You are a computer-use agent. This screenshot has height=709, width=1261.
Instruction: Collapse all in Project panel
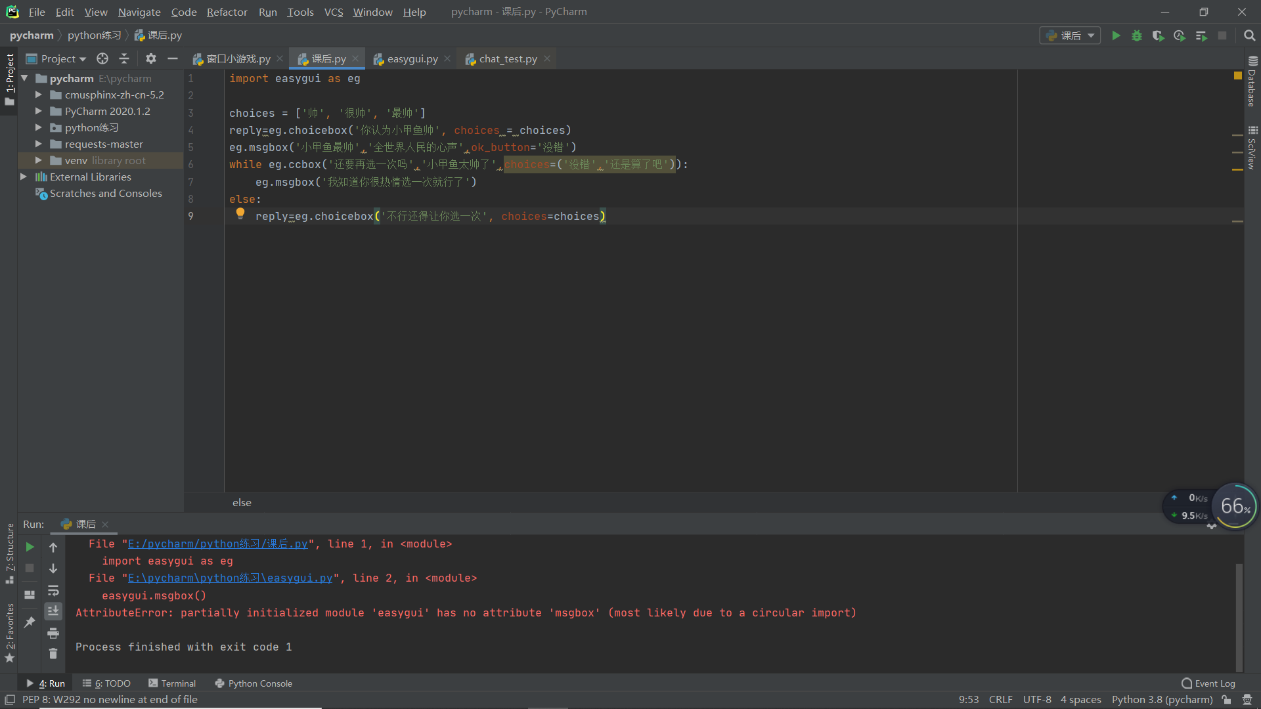124,58
